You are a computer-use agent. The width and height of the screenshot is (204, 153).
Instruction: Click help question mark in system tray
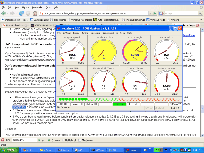(x=145, y=150)
